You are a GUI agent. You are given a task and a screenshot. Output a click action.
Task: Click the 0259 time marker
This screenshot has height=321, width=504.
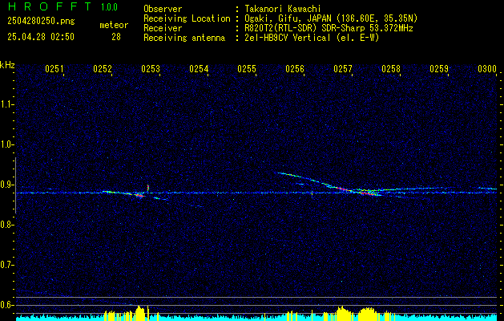pyautogui.click(x=439, y=69)
